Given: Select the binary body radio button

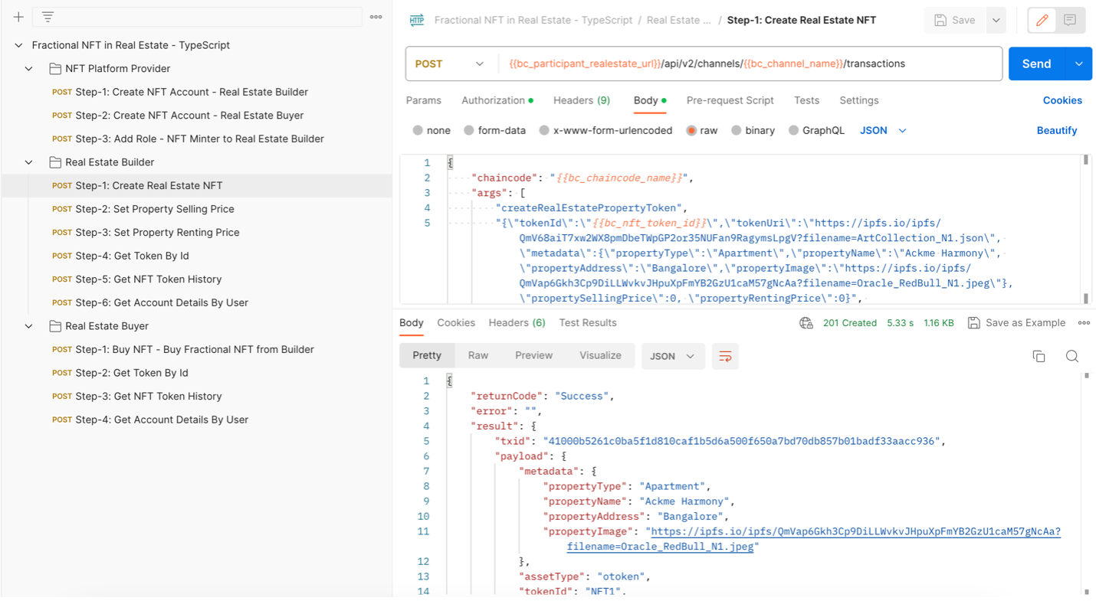Looking at the screenshot, I should click(736, 131).
